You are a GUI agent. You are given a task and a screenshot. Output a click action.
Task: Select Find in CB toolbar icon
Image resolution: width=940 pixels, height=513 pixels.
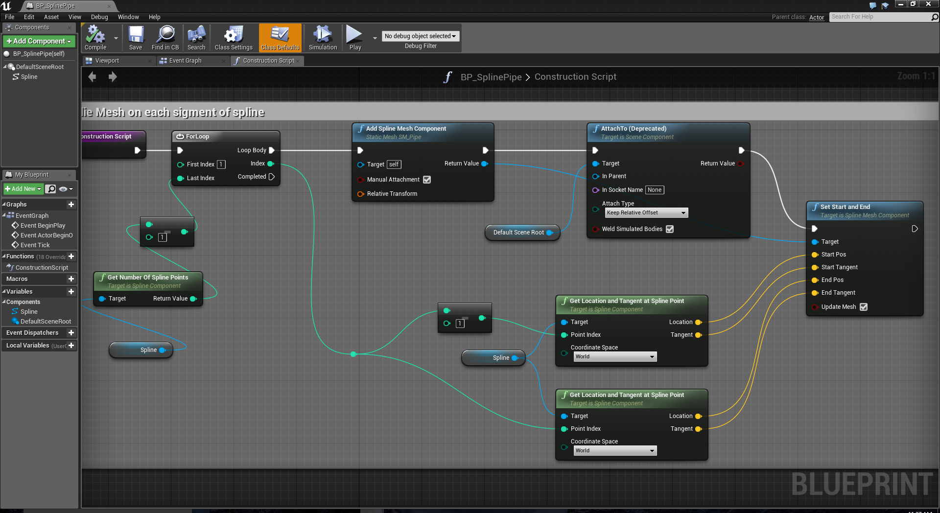165,37
